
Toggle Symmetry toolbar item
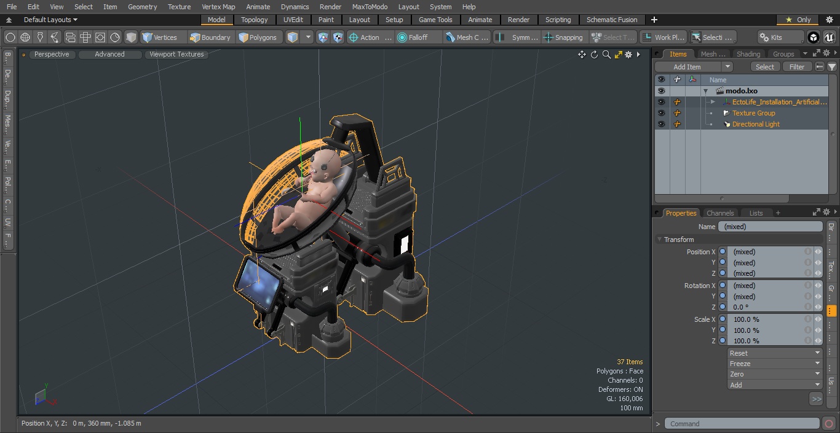click(517, 37)
